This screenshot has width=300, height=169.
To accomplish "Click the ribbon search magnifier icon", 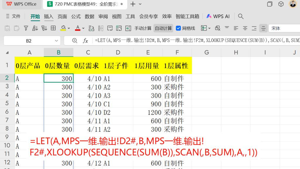I will click(241, 16).
